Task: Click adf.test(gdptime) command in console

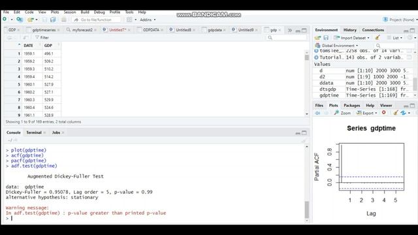Action: click(34, 166)
